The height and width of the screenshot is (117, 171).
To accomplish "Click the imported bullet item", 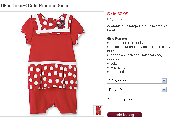I will pos(117,72).
